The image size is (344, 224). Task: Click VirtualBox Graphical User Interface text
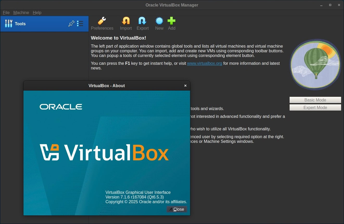point(138,192)
